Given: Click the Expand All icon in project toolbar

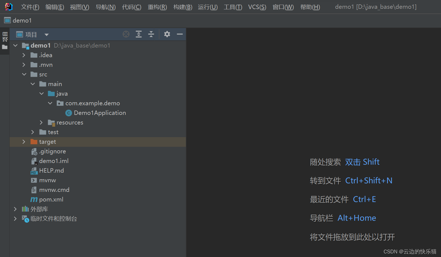Looking at the screenshot, I should [x=139, y=34].
